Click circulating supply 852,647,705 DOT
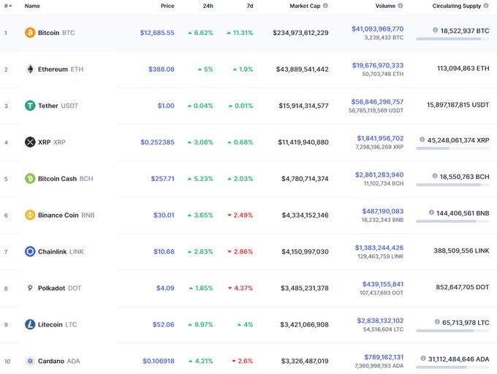The height and width of the screenshot is (374, 497). pyautogui.click(x=463, y=287)
